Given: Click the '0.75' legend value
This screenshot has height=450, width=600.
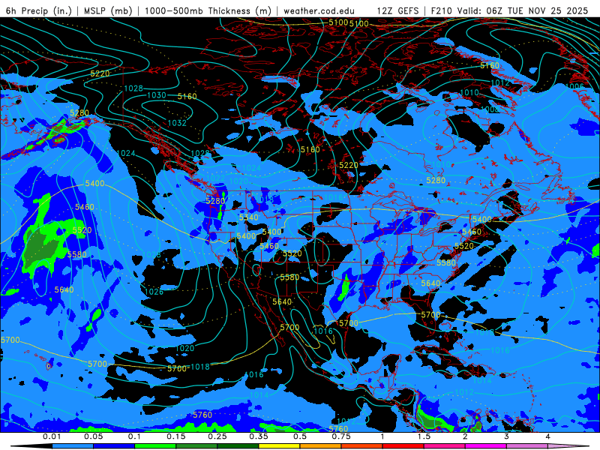Looking at the screenshot, I should point(341,436).
